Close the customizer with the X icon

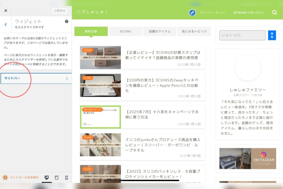(6, 11)
